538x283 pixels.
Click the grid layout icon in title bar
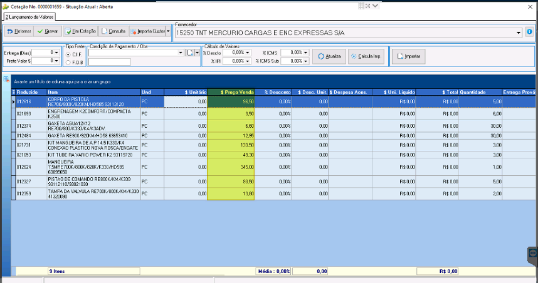coord(361,6)
